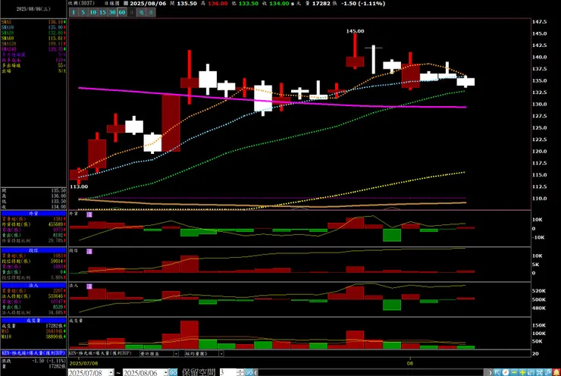Switch to the weekly (週) chart button
The image size is (561, 376).
point(141,12)
